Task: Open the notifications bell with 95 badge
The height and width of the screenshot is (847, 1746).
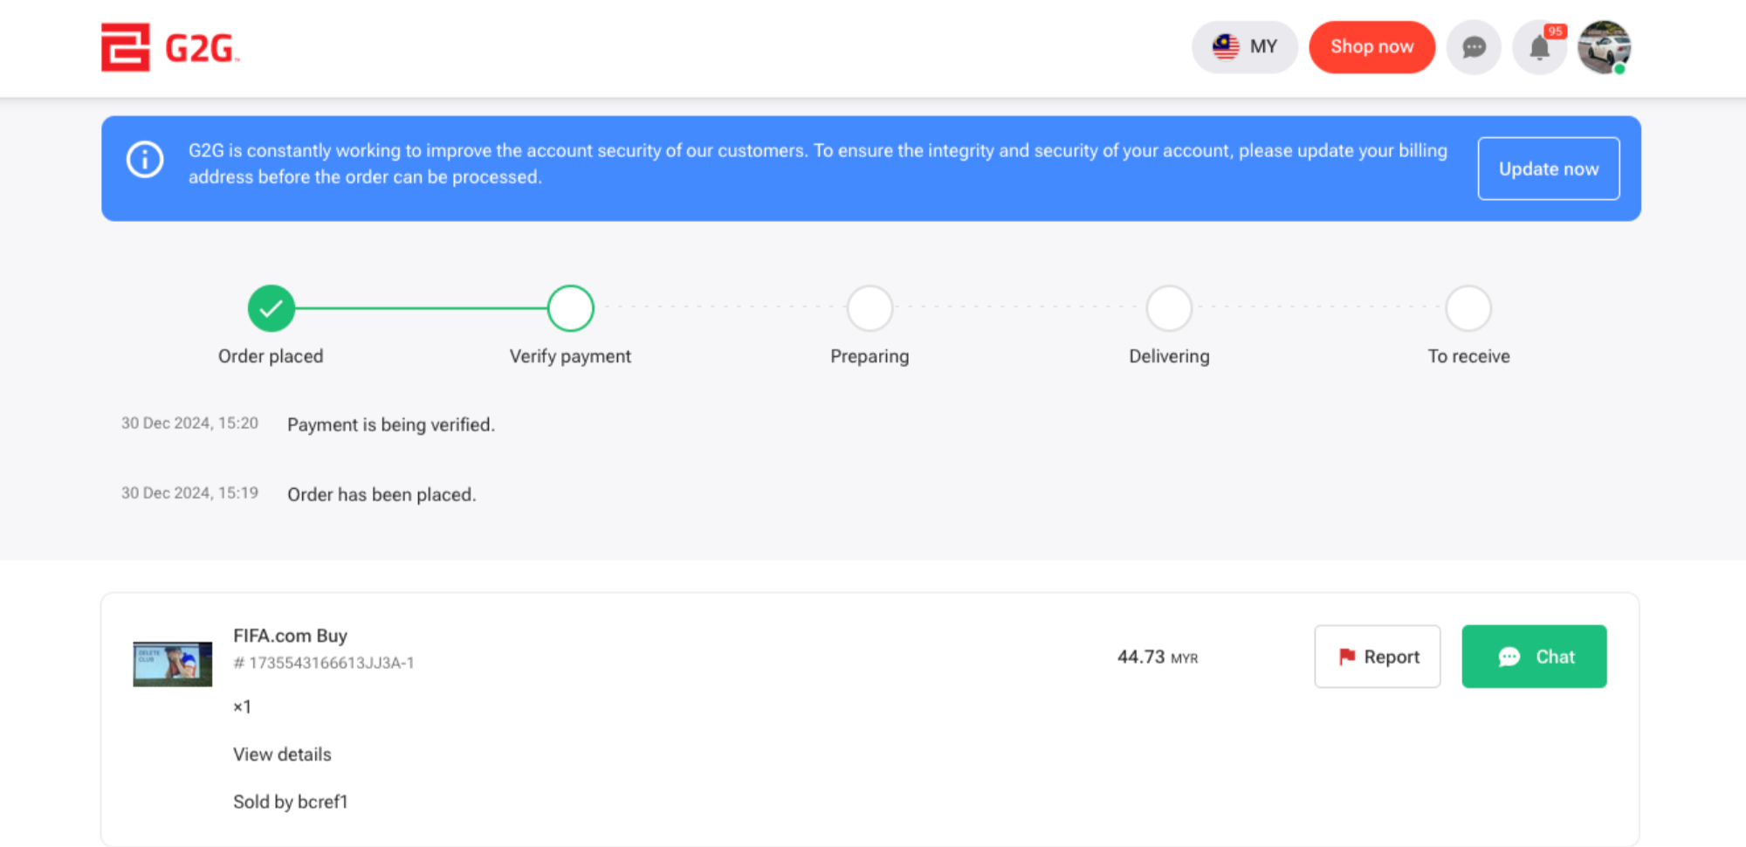Action: point(1540,47)
